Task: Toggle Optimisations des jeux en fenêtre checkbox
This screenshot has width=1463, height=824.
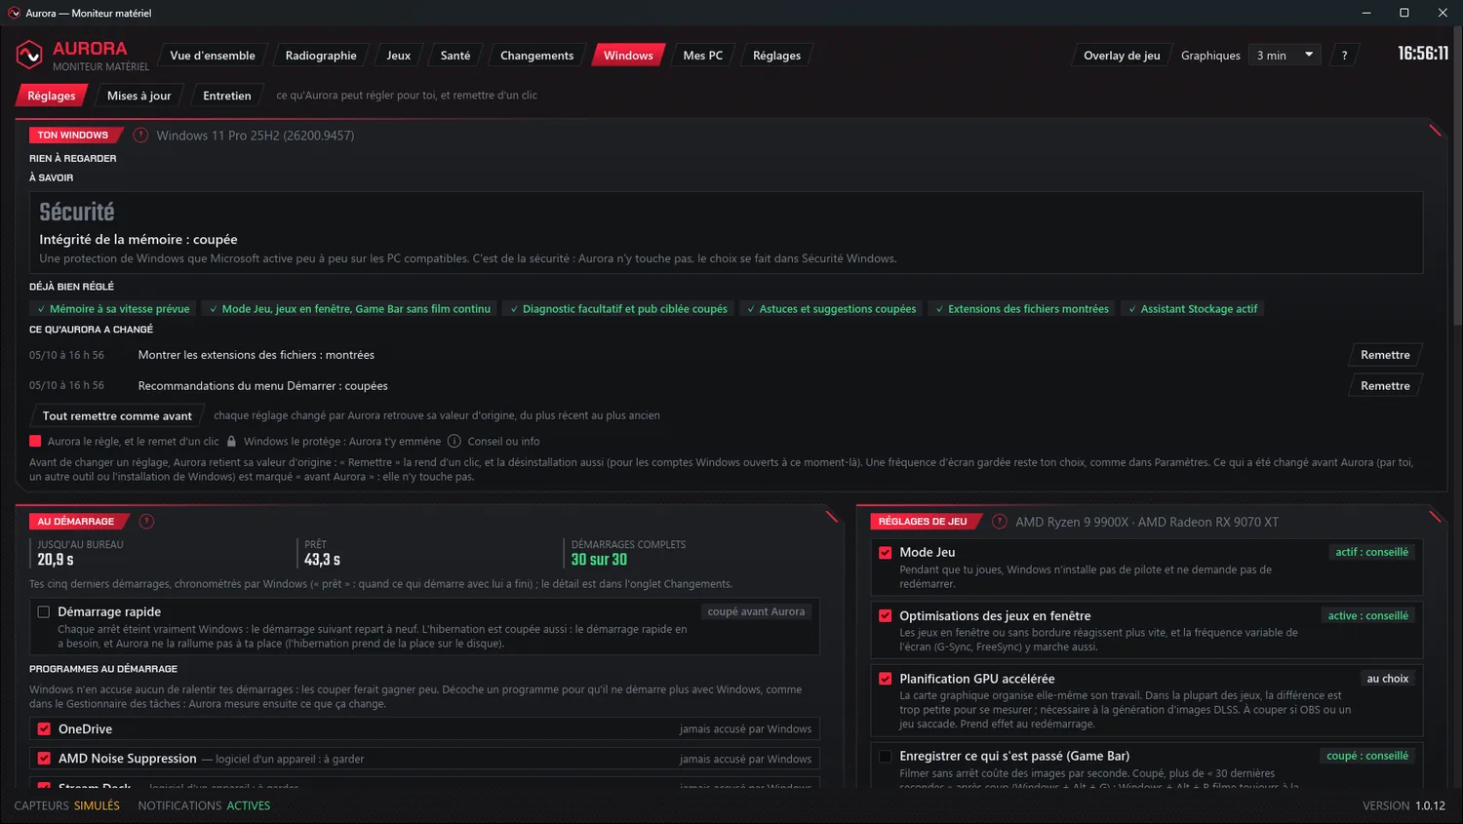Action: tap(886, 616)
